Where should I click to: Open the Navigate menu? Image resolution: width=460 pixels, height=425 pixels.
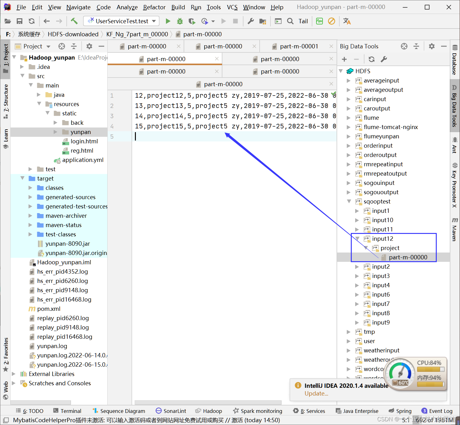point(78,7)
